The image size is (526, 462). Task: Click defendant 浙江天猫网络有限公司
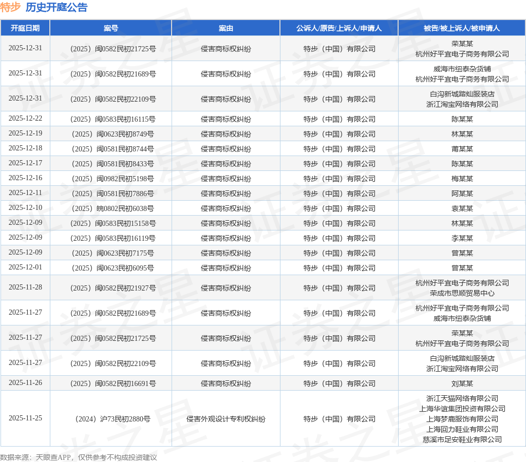coord(462,398)
